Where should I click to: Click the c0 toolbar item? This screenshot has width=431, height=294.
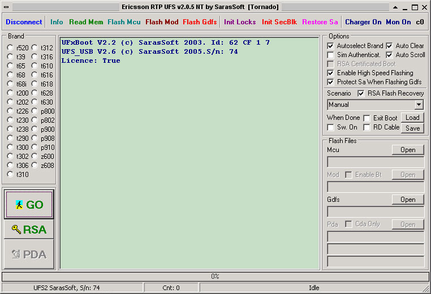point(420,22)
